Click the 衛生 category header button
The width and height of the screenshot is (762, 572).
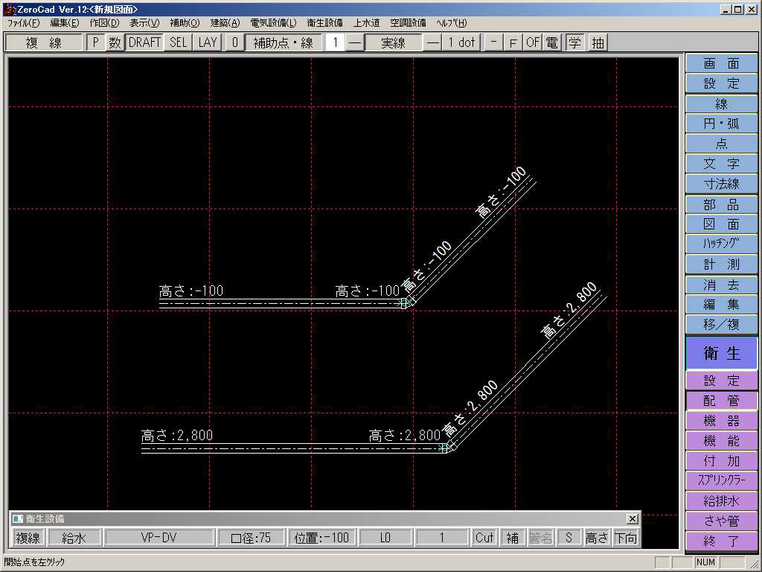(x=721, y=353)
